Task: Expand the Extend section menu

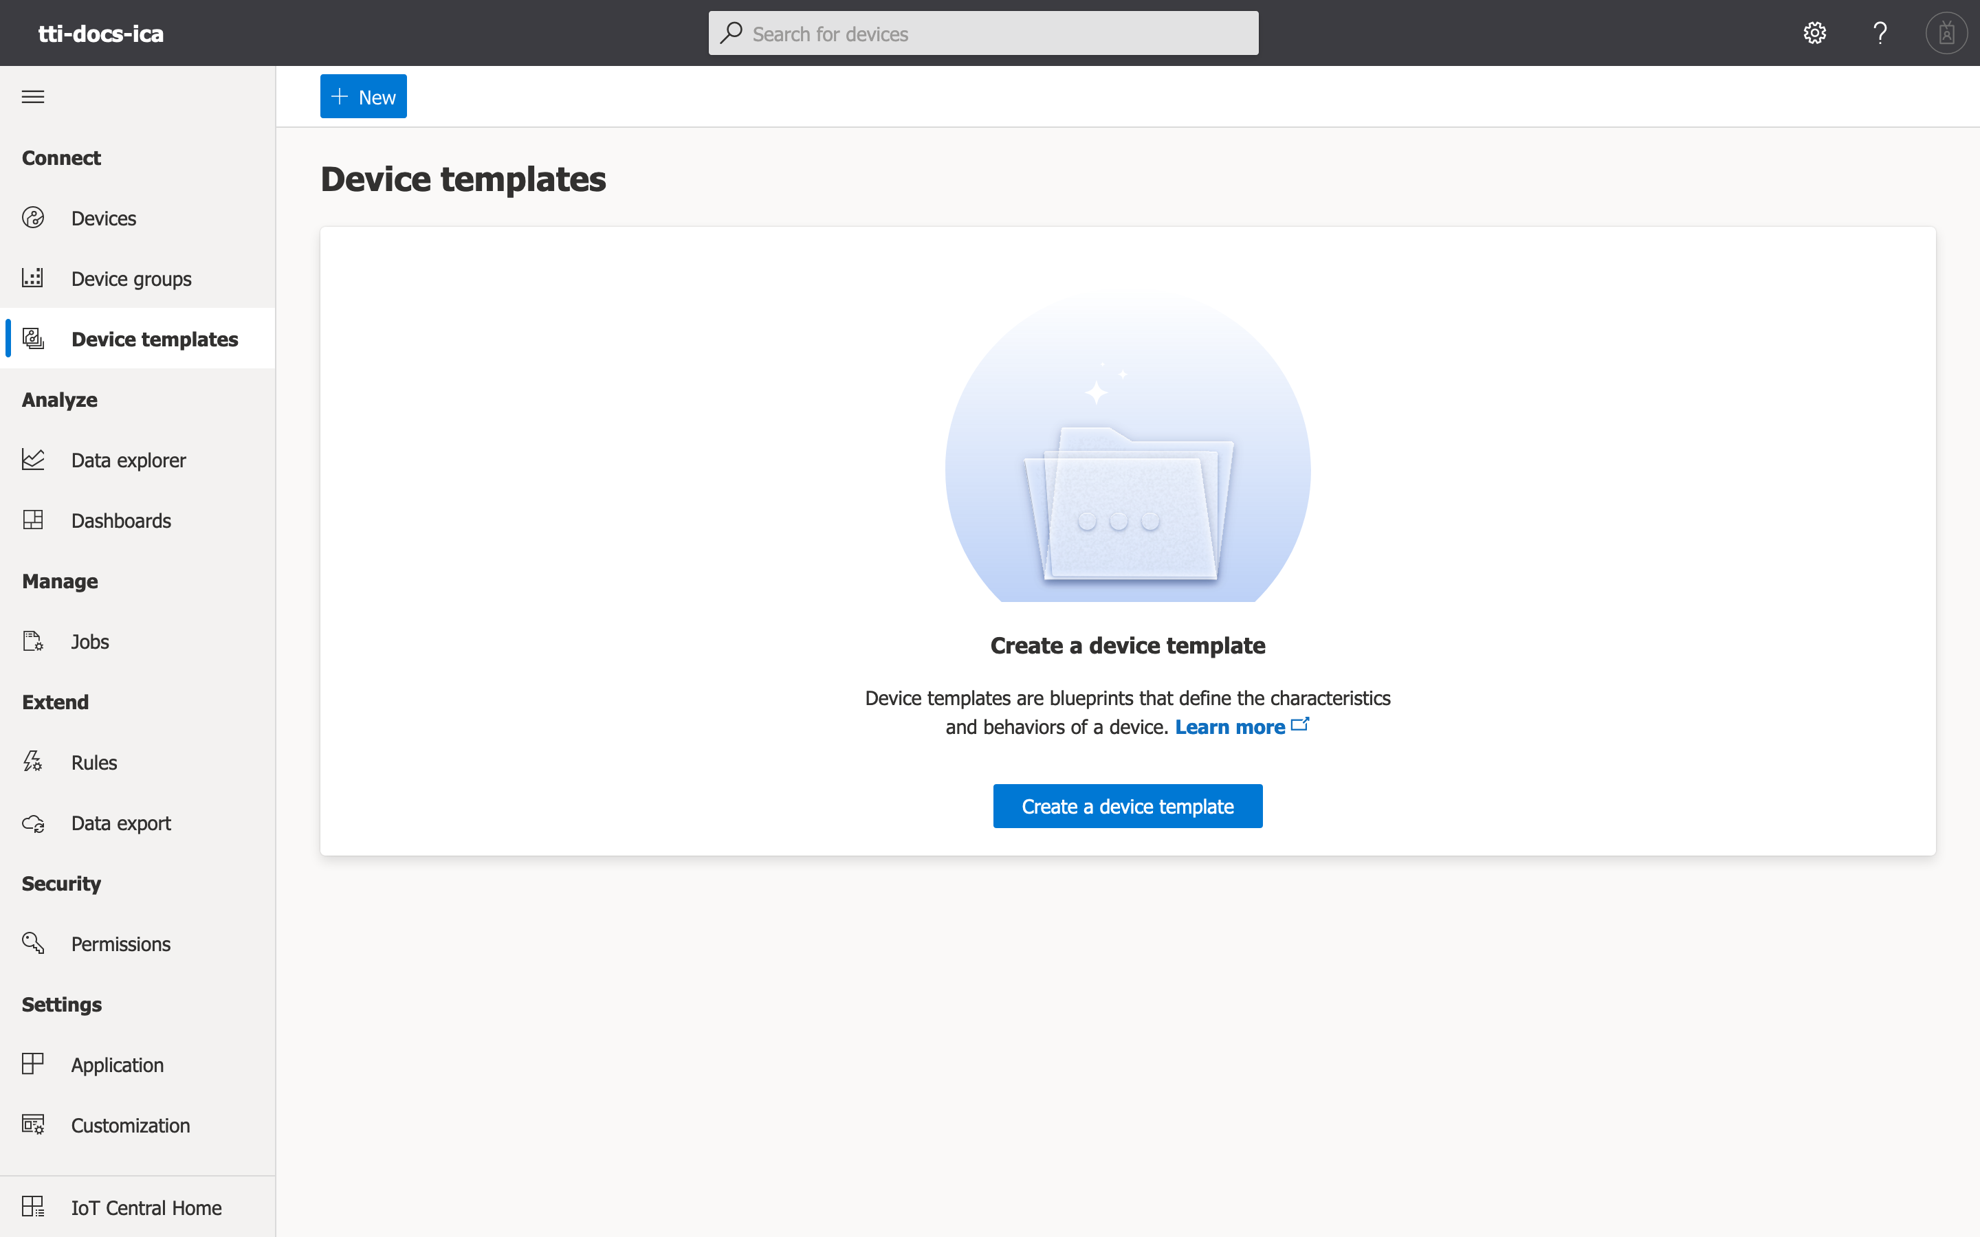Action: (54, 701)
